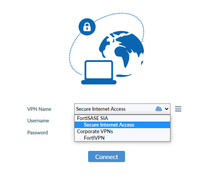Click the hamburger menu icon beside VPN Name
This screenshot has height=181, width=202.
click(x=178, y=109)
